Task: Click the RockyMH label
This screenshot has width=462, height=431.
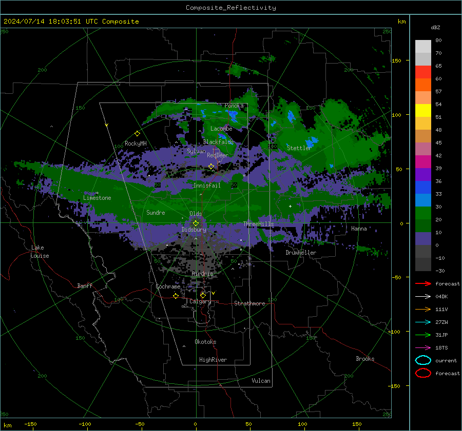Action: (136, 143)
